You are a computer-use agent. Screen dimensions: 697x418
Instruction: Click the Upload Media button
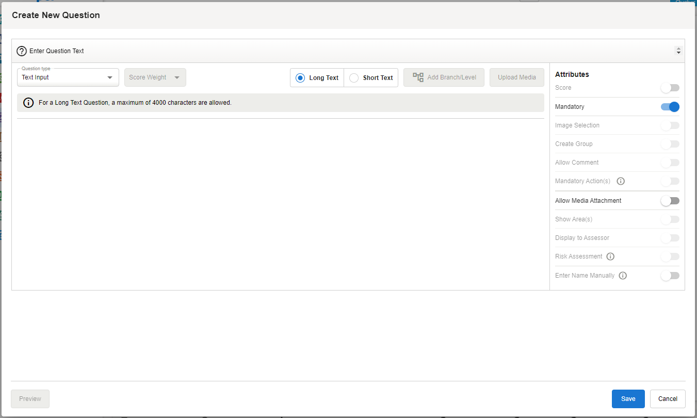pos(516,77)
